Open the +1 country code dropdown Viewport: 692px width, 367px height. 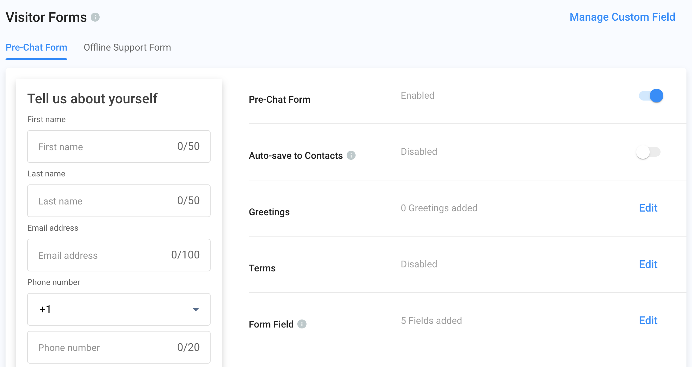tap(119, 309)
